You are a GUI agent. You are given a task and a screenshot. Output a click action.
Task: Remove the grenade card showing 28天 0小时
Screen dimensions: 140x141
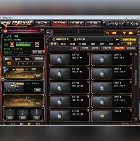tap(88, 54)
